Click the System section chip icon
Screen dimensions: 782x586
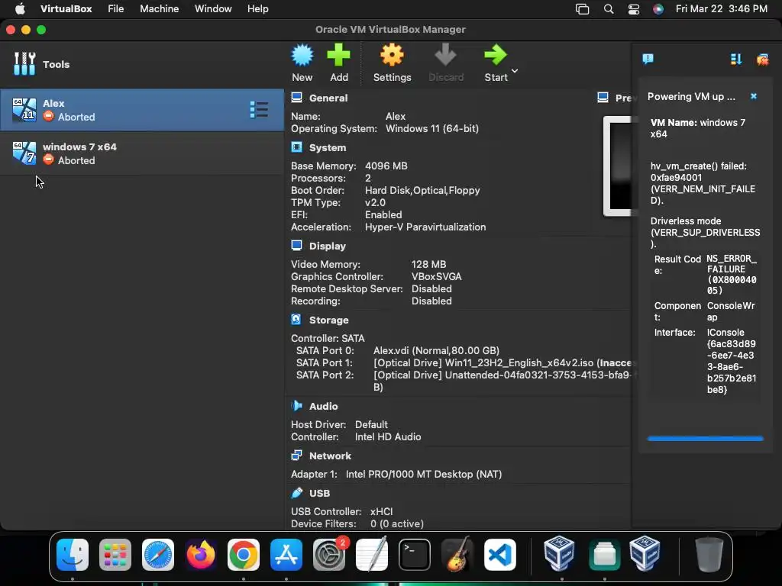(x=297, y=147)
